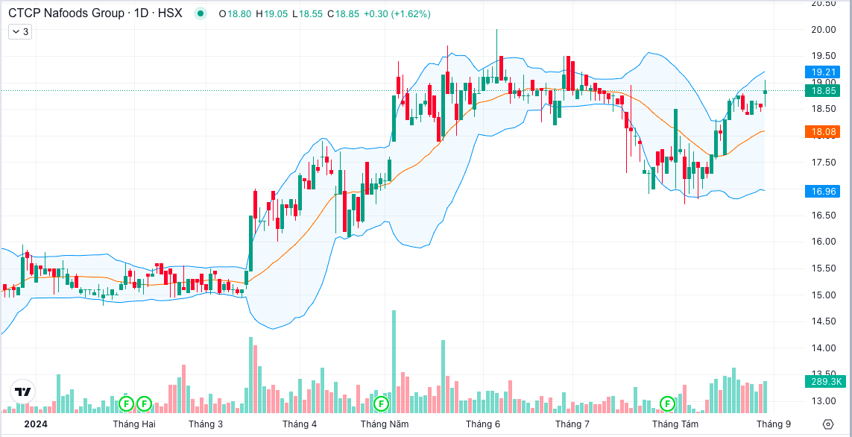
Task: Select the current price label 18.85
Action: coord(822,91)
